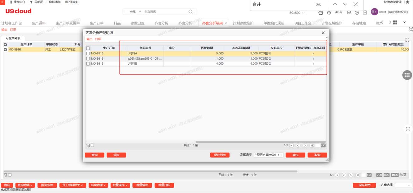Open the 全部 search scope dropdown

(135, 12)
